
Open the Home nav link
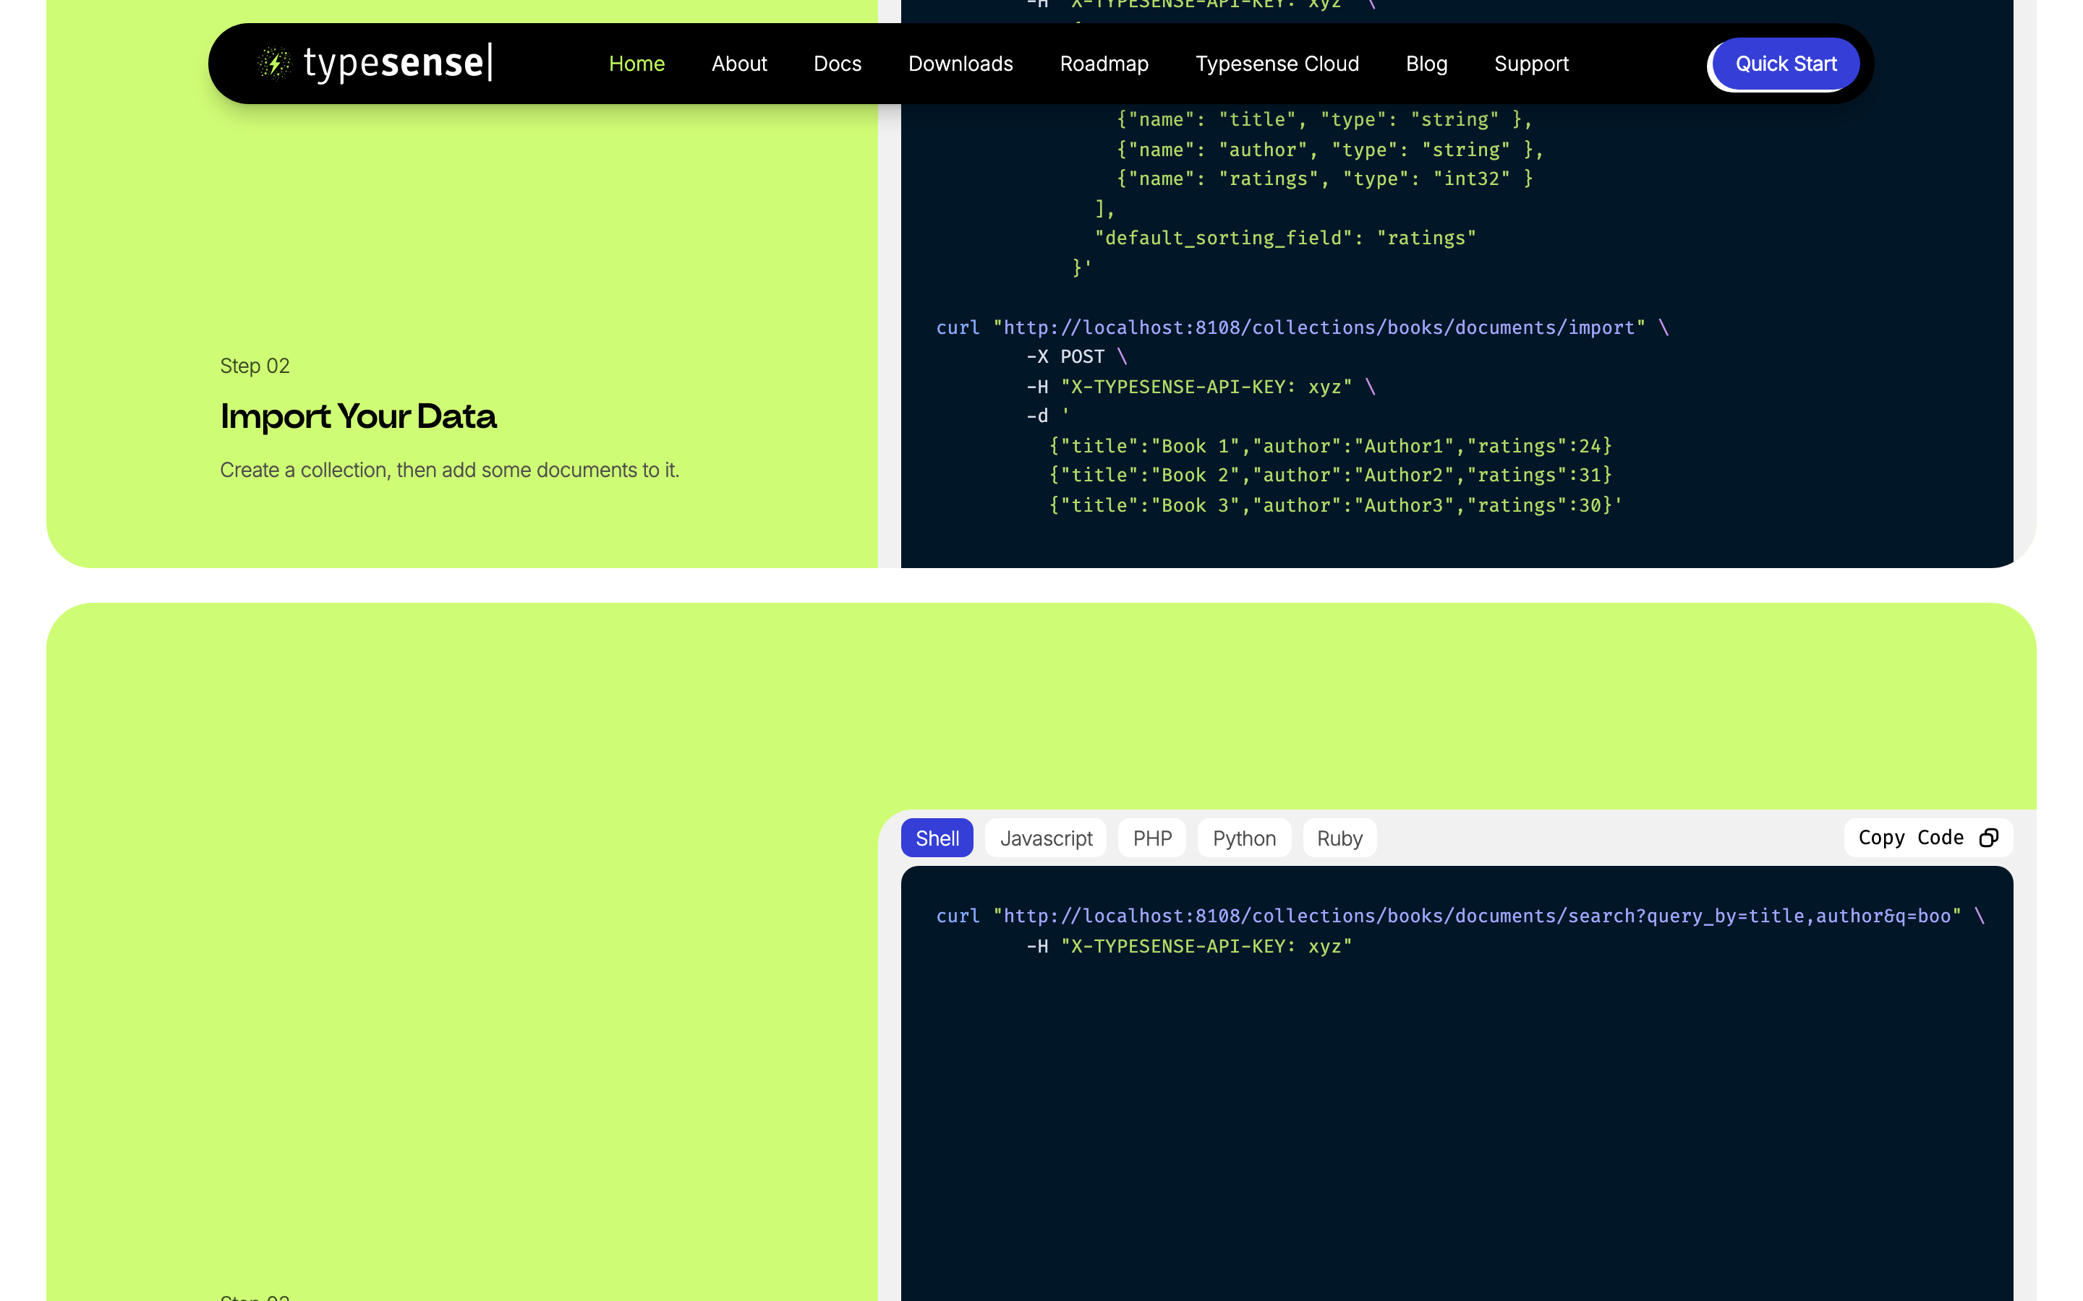(x=637, y=64)
